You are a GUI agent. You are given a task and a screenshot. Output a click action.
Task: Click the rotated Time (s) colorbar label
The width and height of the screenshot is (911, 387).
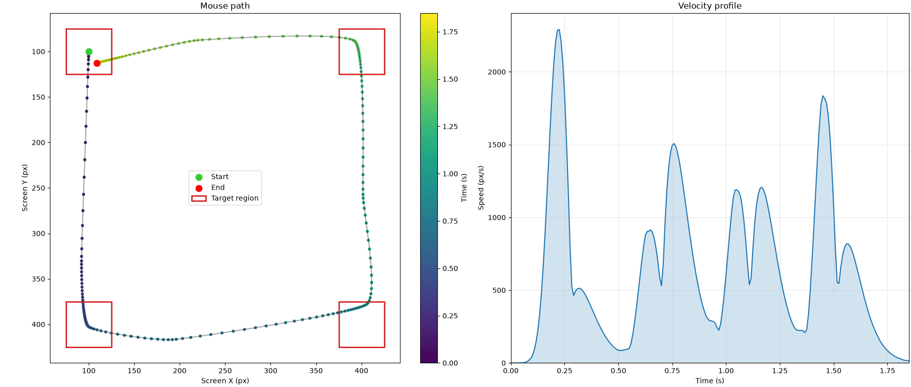[464, 188]
